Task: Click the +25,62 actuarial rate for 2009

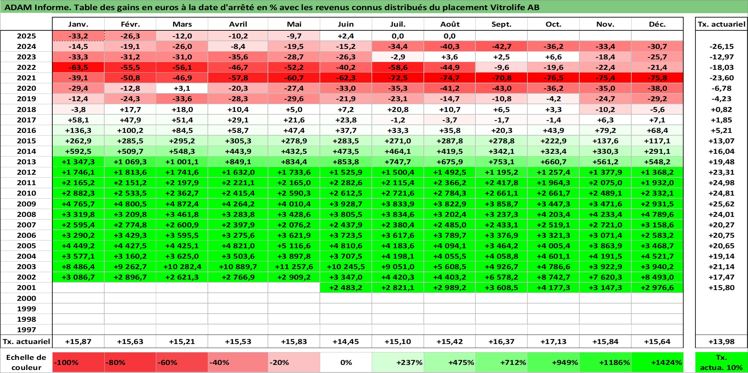Action: [x=721, y=204]
